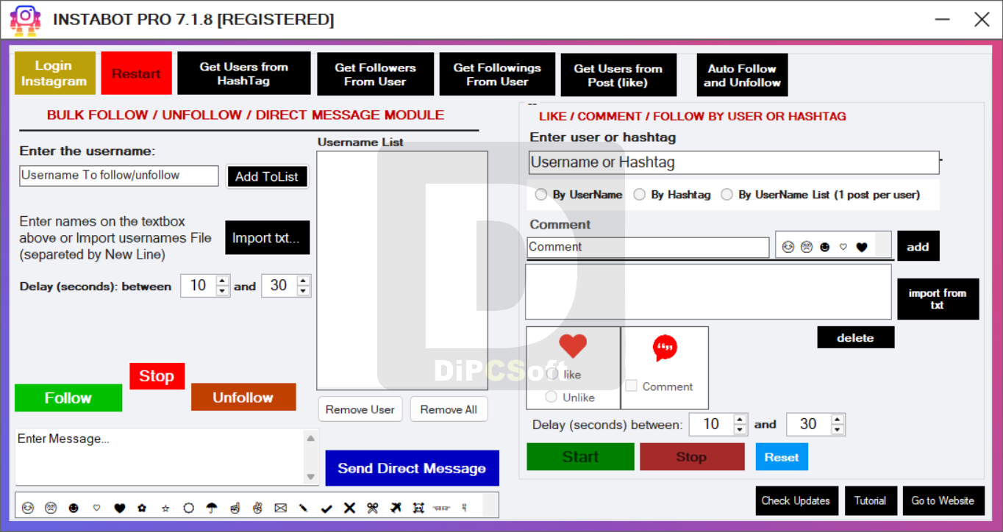Click the red heart like icon
The height and width of the screenshot is (532, 1003).
[573, 345]
